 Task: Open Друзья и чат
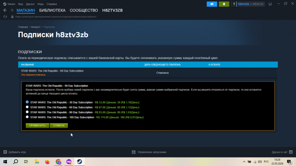[279, 152]
